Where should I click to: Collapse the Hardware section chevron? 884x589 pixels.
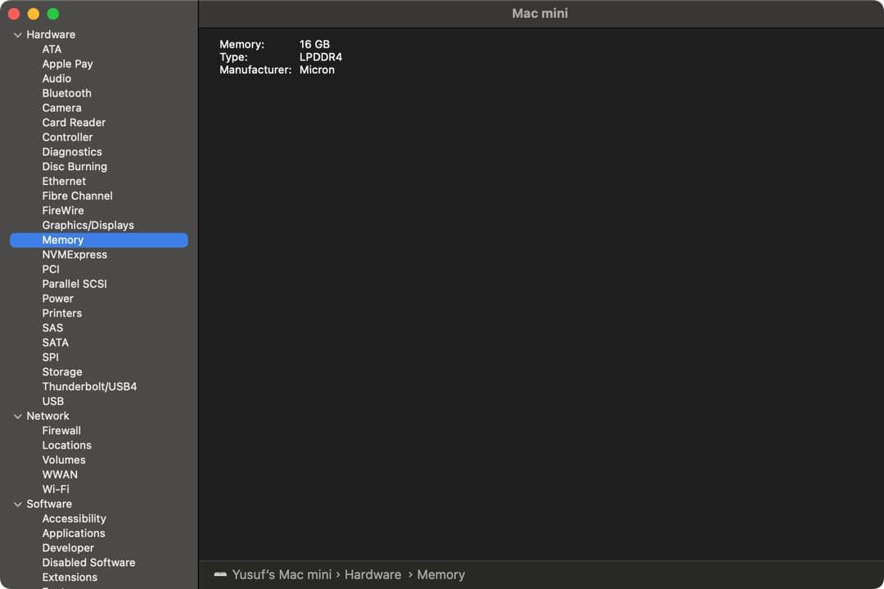pyautogui.click(x=18, y=35)
